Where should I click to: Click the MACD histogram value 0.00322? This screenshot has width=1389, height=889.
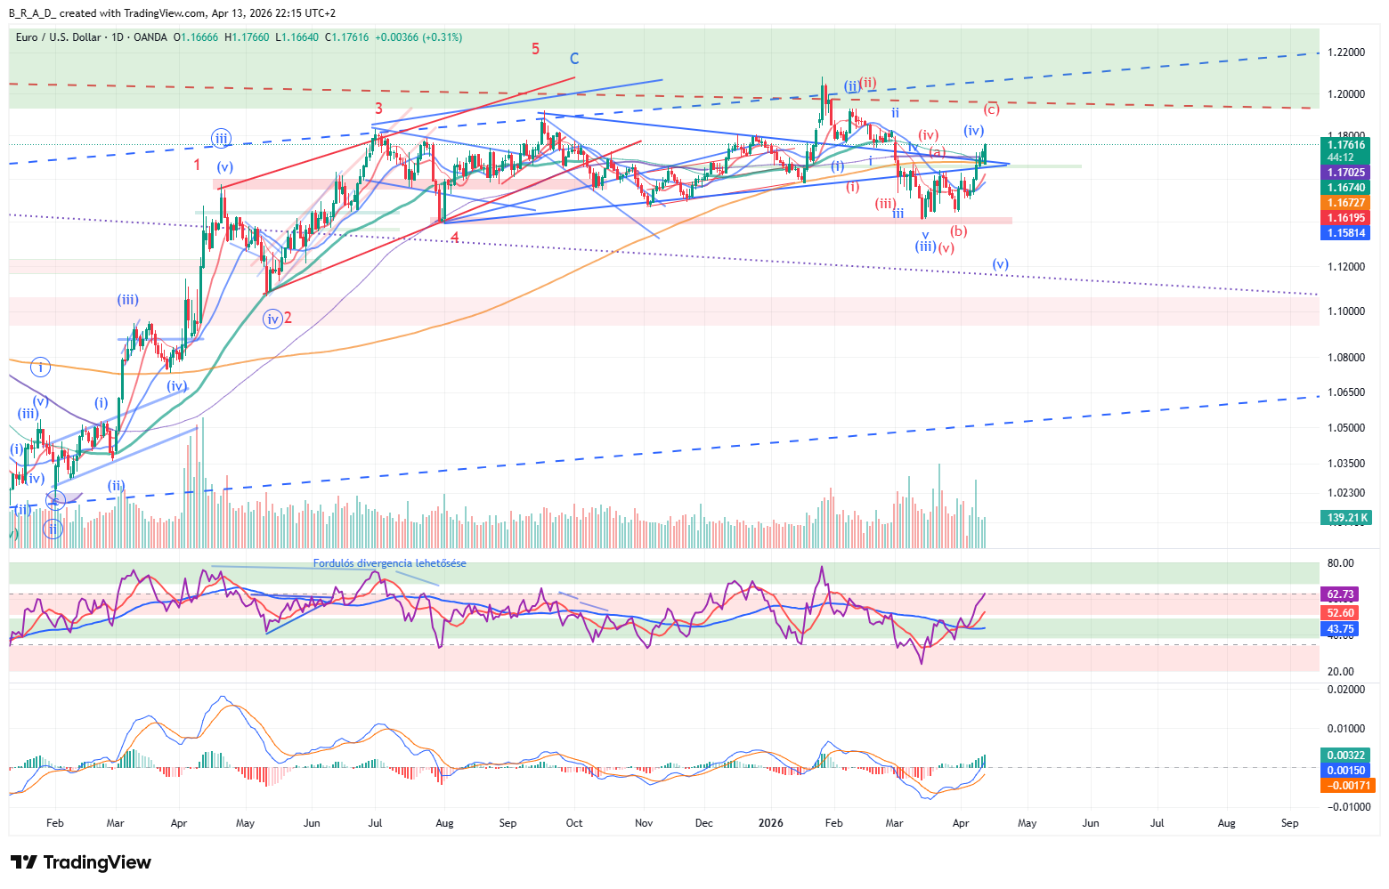coord(1345,756)
